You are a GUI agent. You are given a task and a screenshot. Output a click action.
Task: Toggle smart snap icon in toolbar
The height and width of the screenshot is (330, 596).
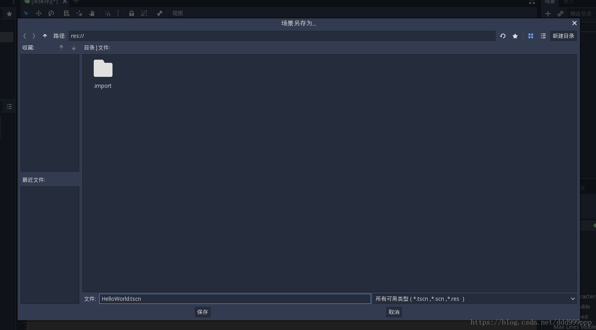click(107, 13)
